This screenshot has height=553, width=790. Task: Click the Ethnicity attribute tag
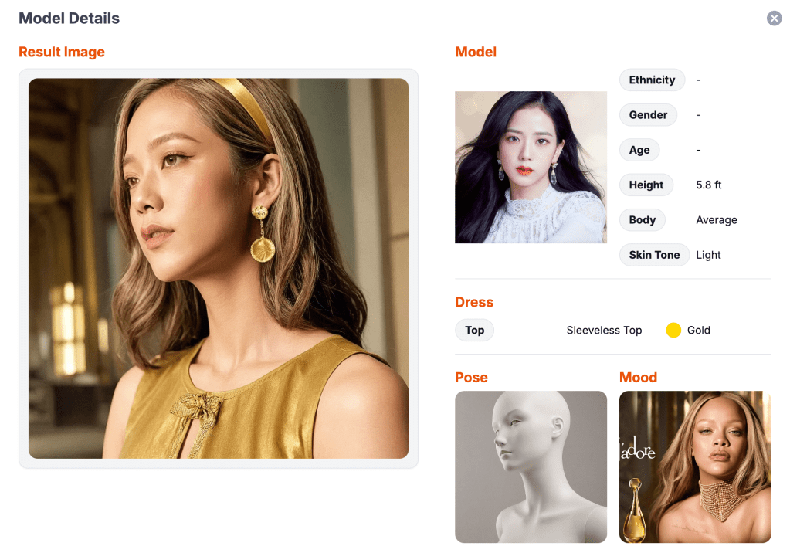pyautogui.click(x=652, y=80)
